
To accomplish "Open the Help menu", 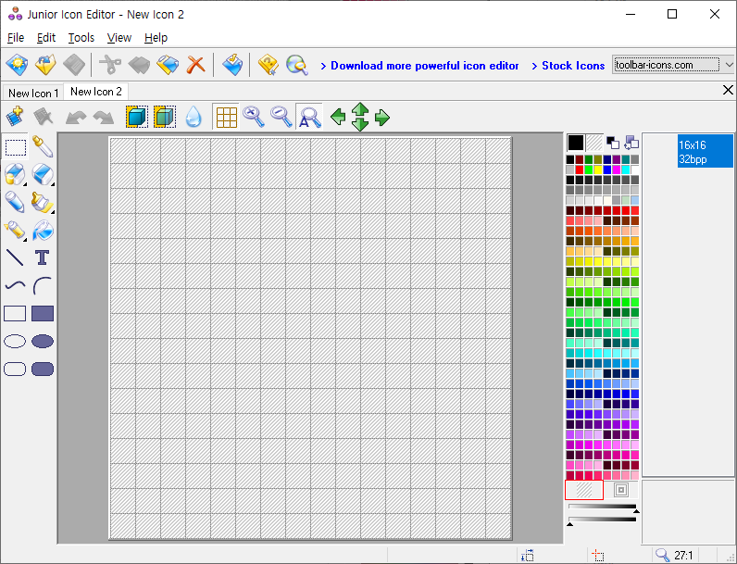I will (x=156, y=38).
